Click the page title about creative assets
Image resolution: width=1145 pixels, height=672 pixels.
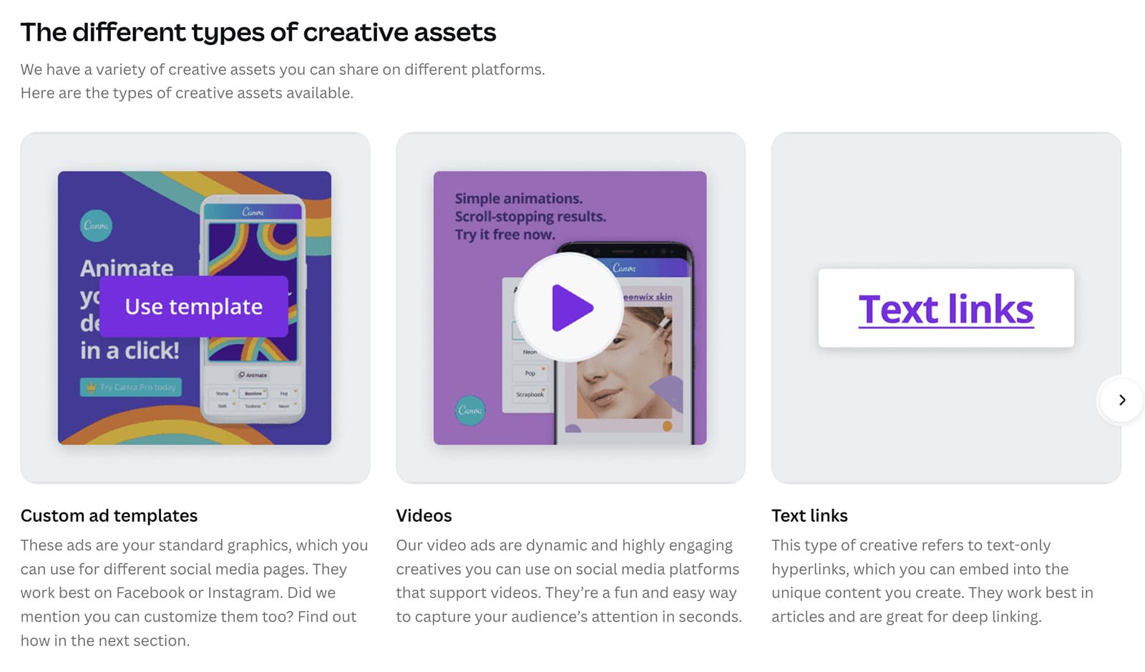(258, 32)
